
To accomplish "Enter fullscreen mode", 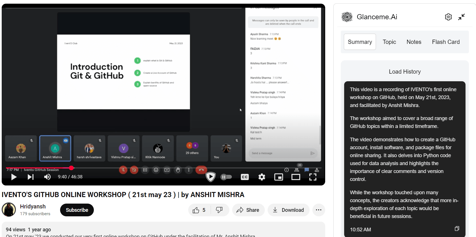I will pos(313,177).
